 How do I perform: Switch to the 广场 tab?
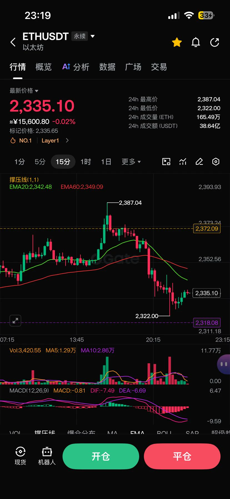pyautogui.click(x=133, y=67)
